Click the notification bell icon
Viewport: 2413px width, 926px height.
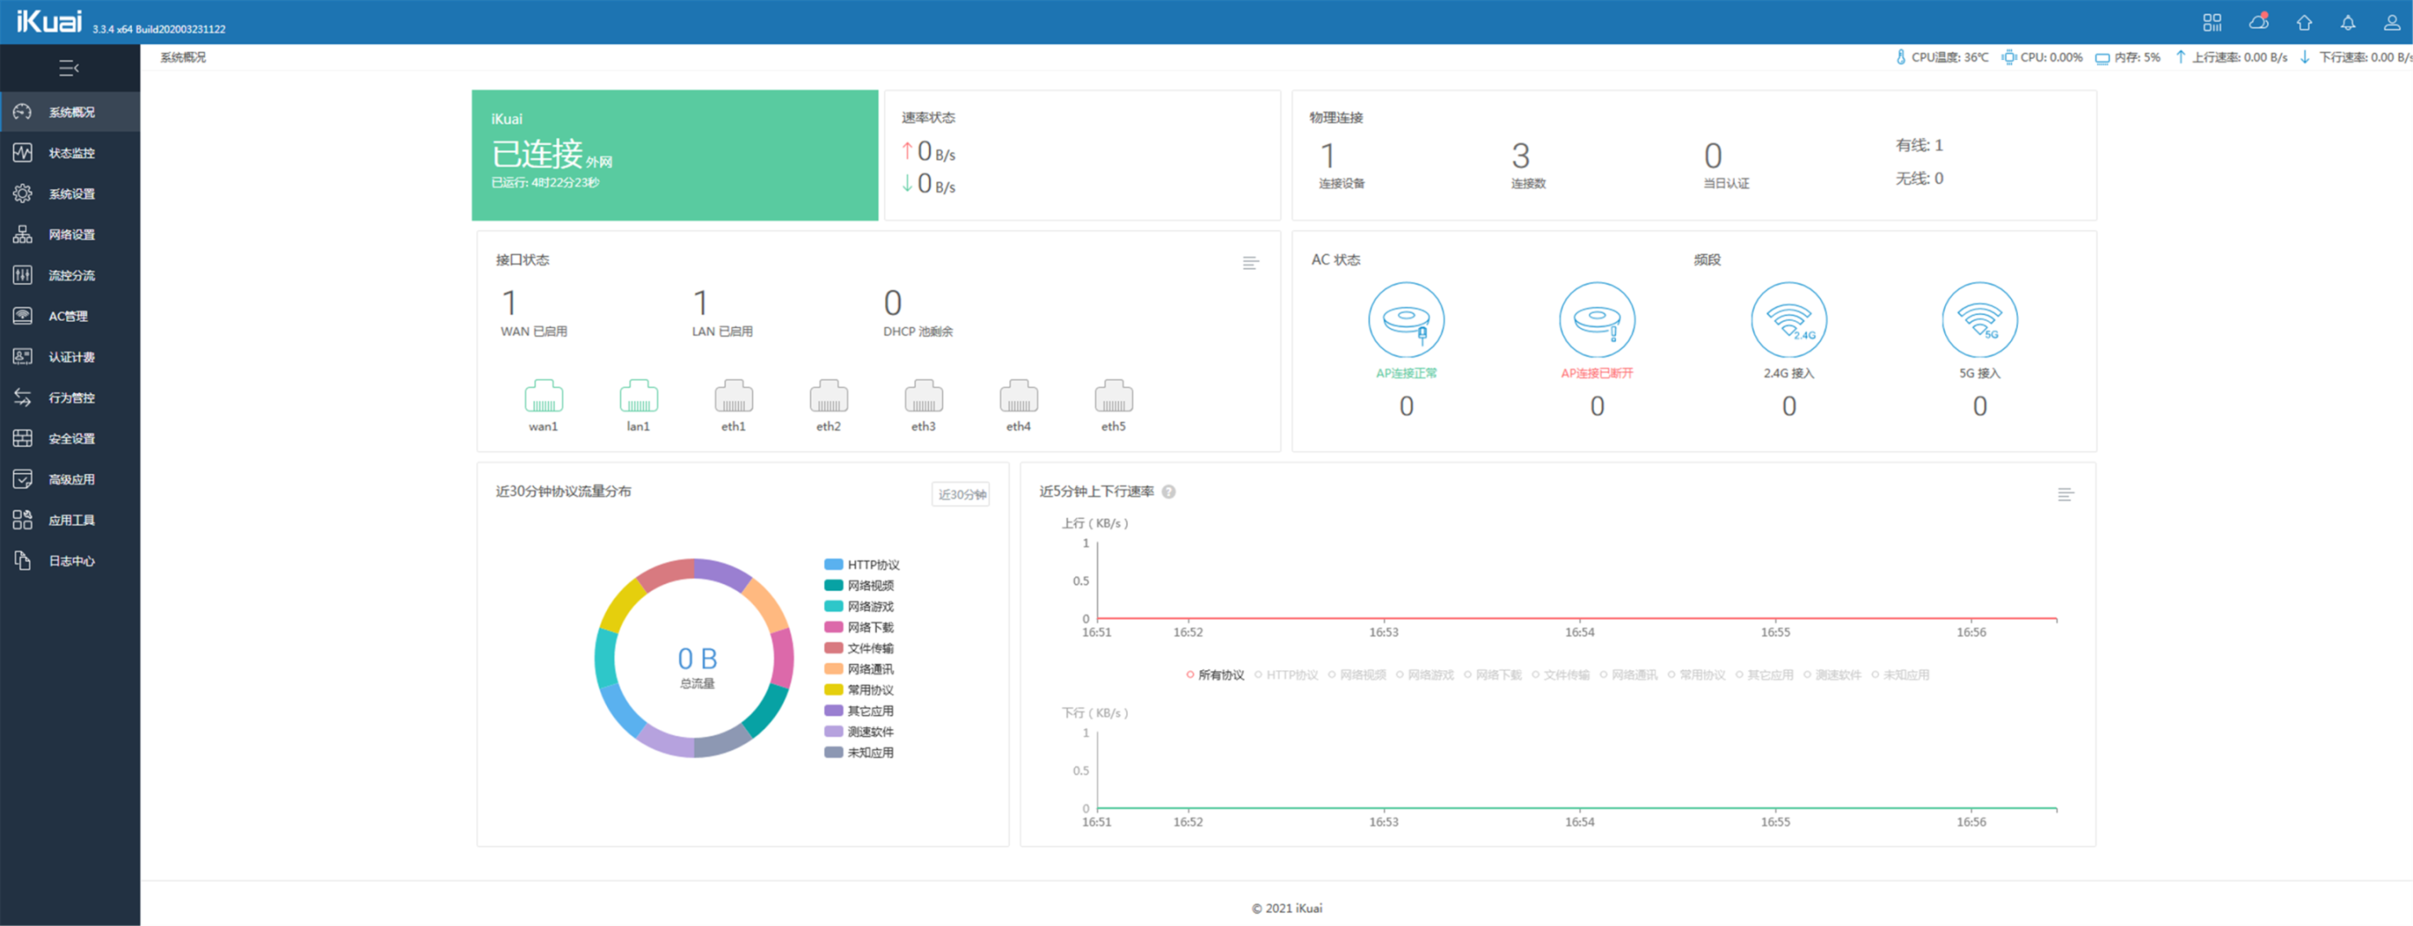pos(2348,23)
